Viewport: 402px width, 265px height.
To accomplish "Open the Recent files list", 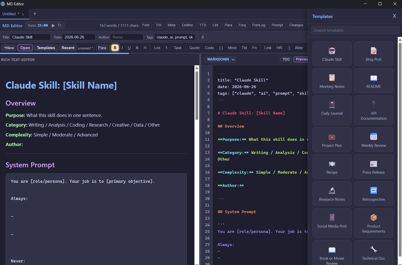I will pos(68,48).
